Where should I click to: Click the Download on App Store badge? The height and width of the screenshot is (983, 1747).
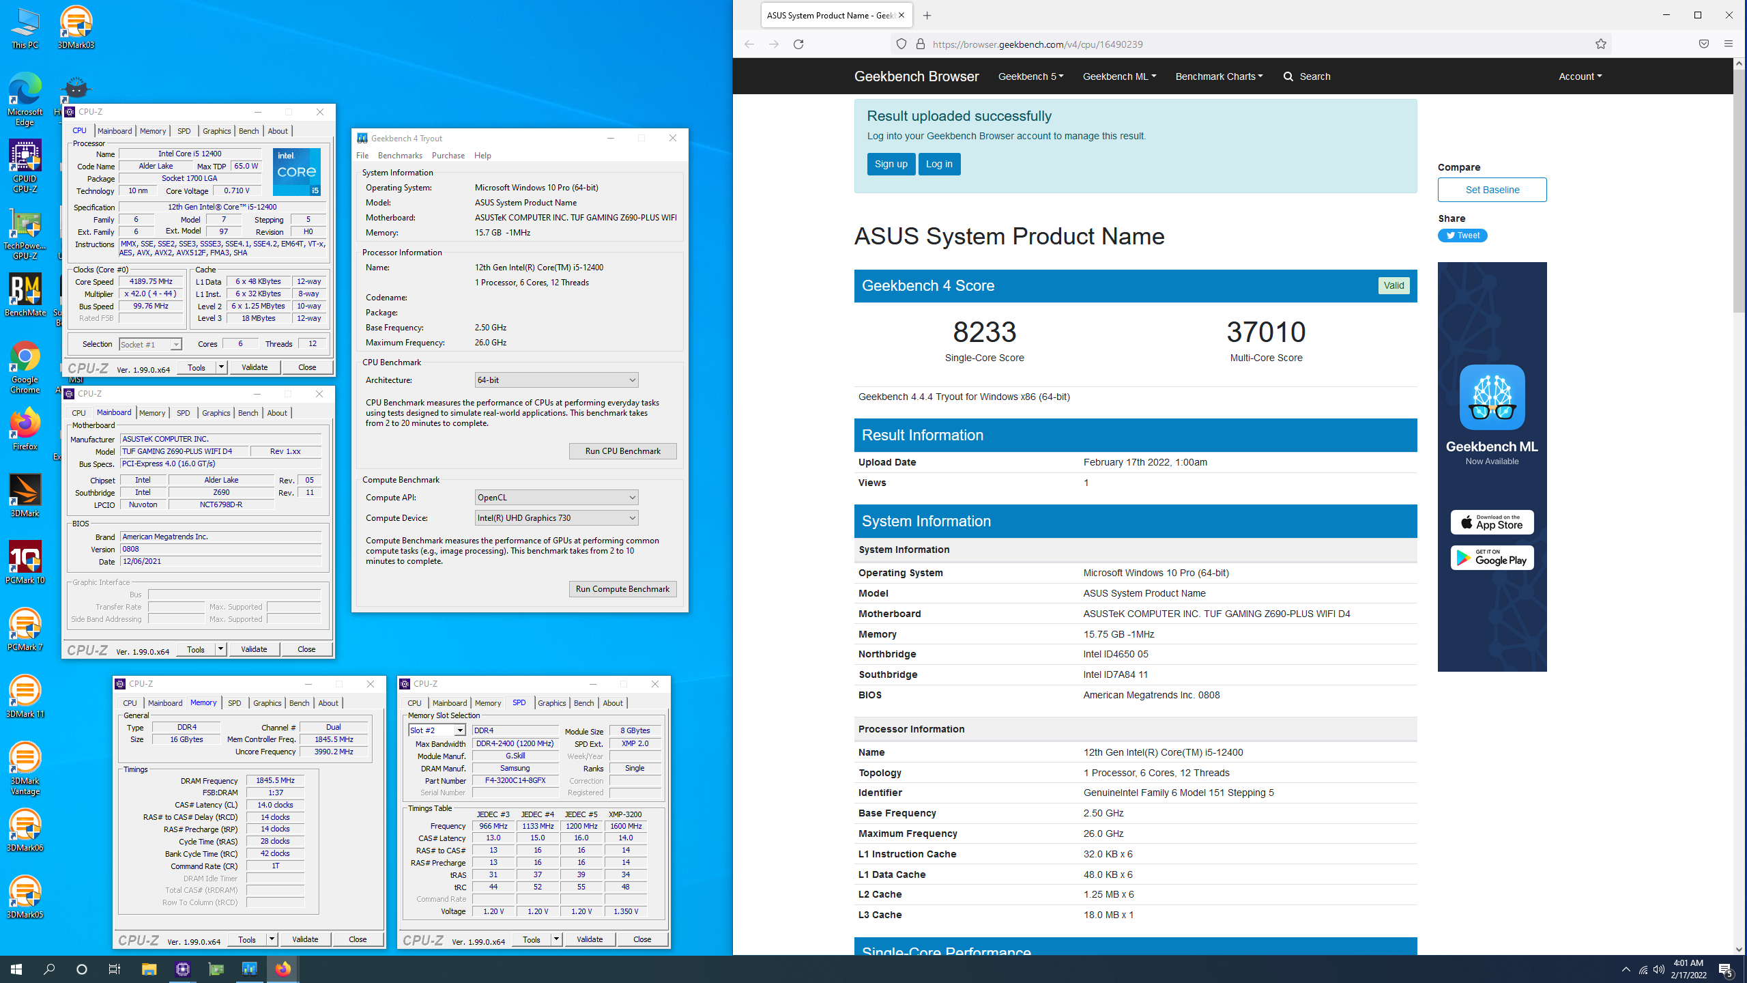click(1492, 522)
